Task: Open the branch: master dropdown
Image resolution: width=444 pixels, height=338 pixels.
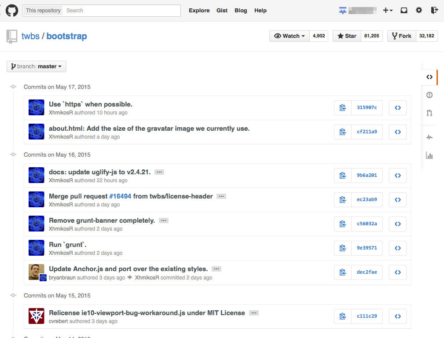Action: click(x=36, y=66)
